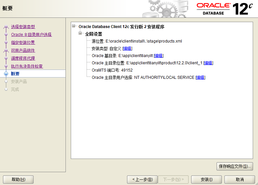Click the 全局设置 label

93,34
